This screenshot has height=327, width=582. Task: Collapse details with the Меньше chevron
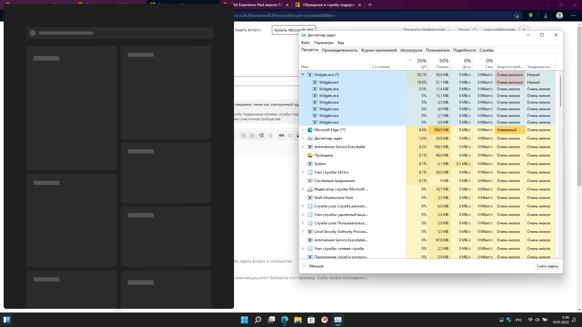(x=304, y=266)
